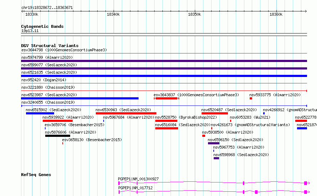The width and height of the screenshot is (317, 196).
Task: Open variant nsv952420 (Dogan2014) label
Action: coord(44,80)
